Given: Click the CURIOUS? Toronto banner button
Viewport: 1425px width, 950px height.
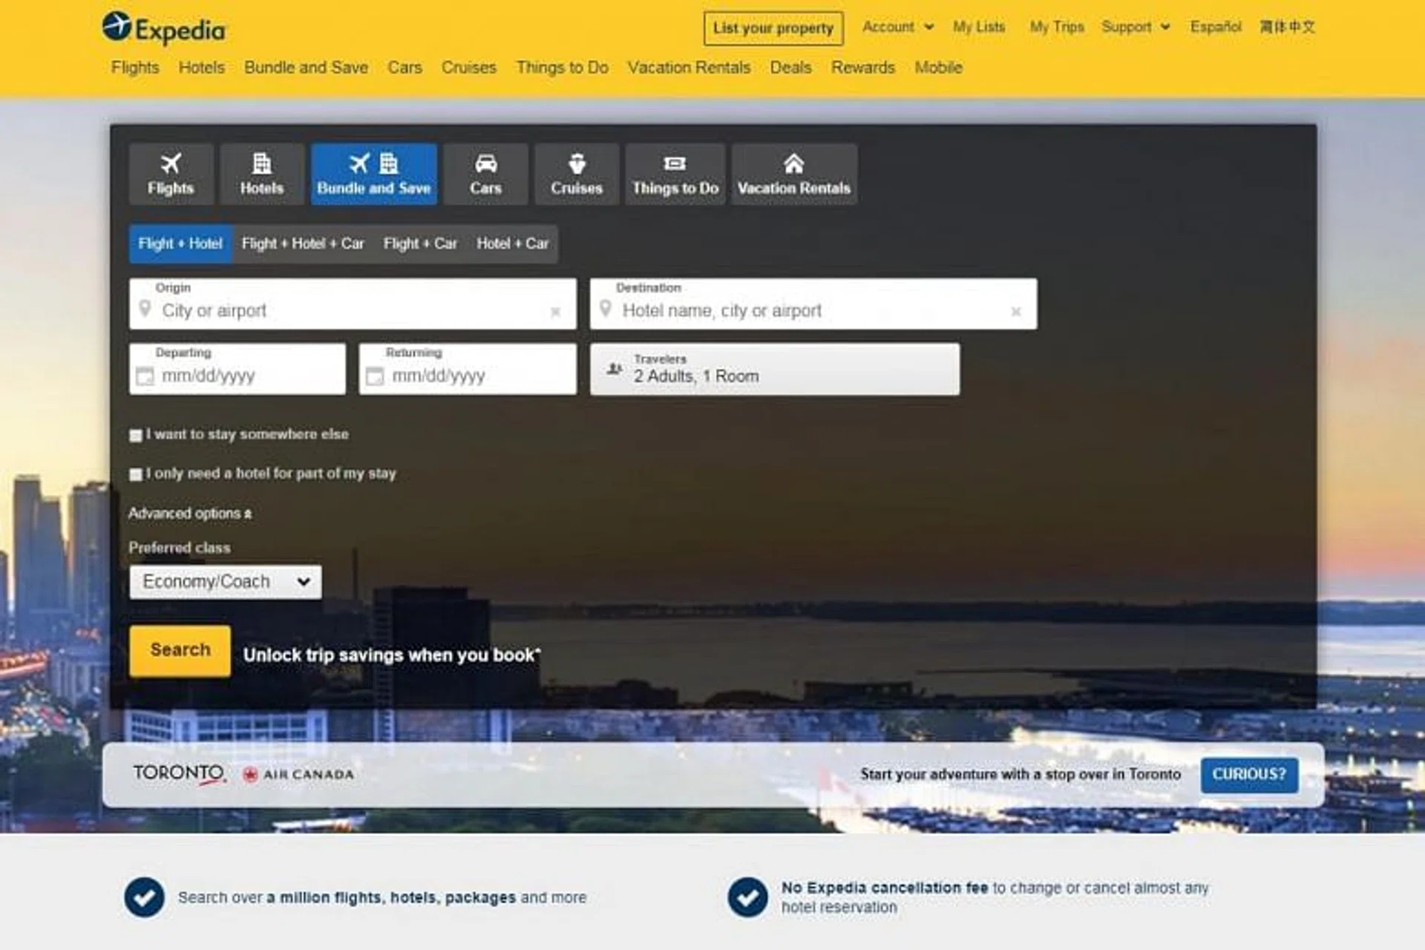Looking at the screenshot, I should click(x=1249, y=774).
